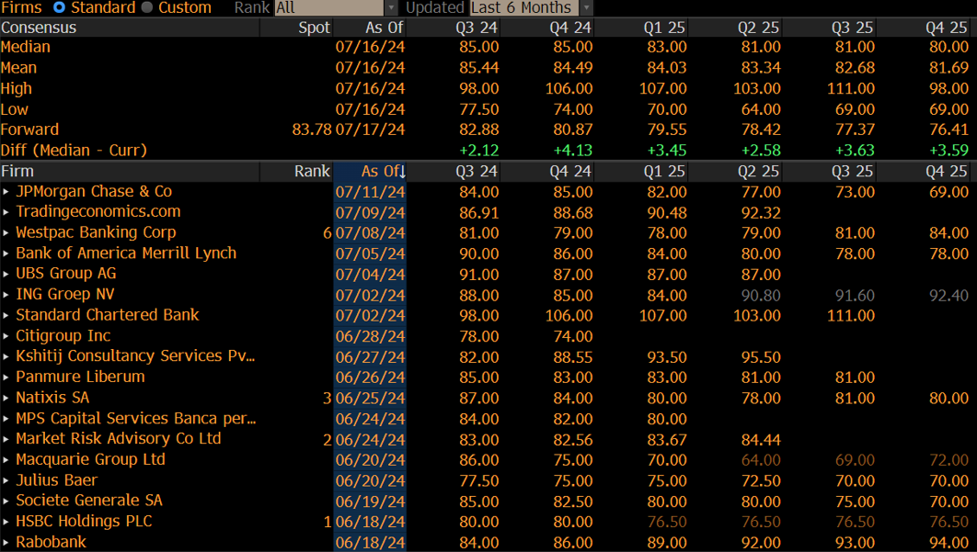Image resolution: width=977 pixels, height=552 pixels.
Task: Click the Forward spot value 83.78
Action: tap(312, 130)
